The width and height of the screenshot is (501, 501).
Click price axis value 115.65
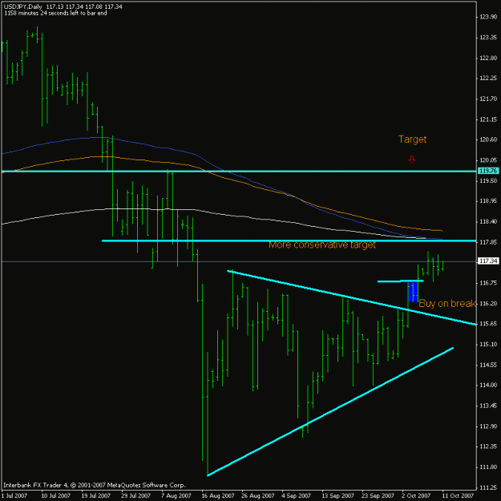point(488,324)
